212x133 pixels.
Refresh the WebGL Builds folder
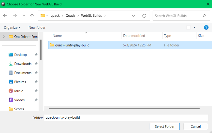144,16
